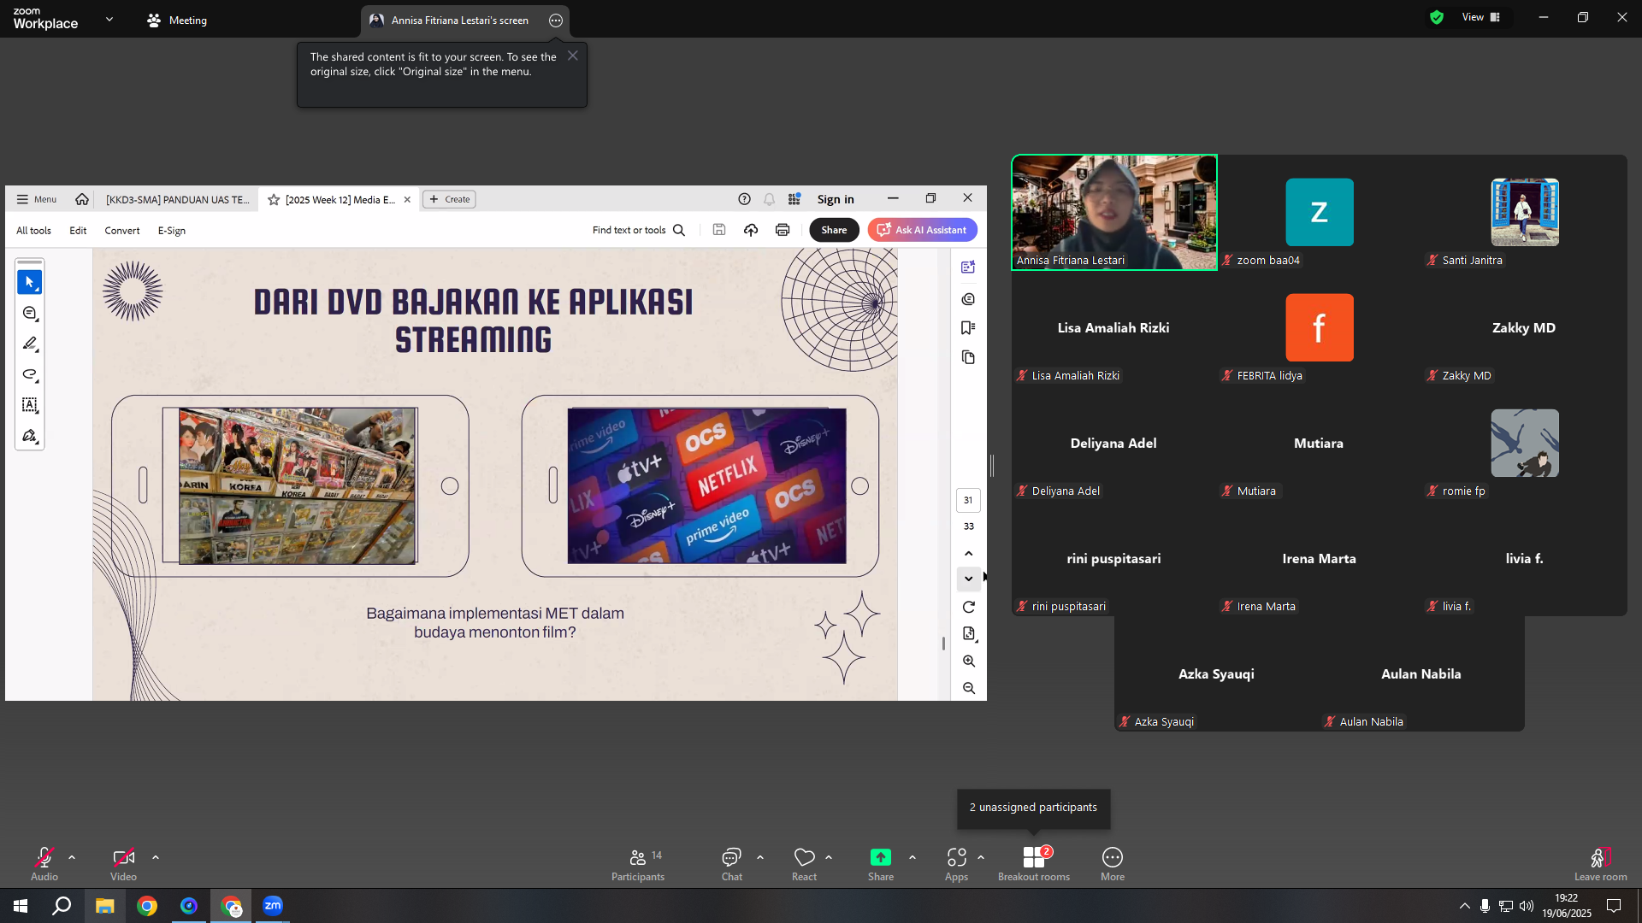Open Zoom Apps
The image size is (1642, 923).
pos(956,864)
